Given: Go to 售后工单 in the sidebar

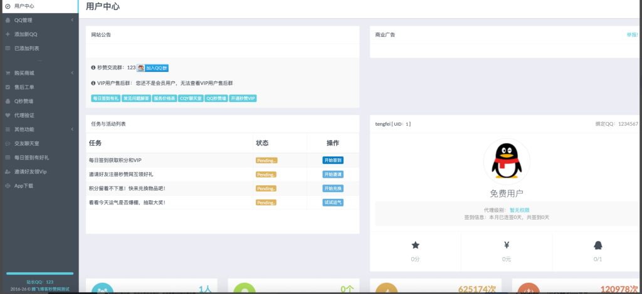Looking at the screenshot, I should (x=24, y=87).
